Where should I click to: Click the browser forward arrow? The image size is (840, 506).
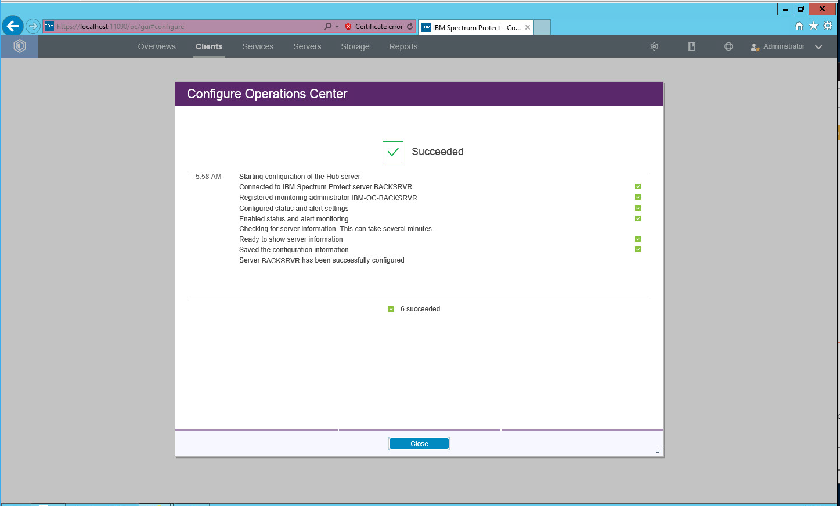[x=33, y=26]
